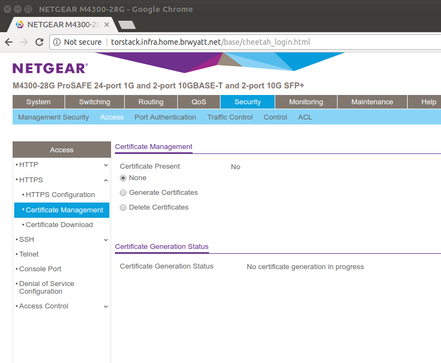The image size is (441, 363).
Task: Open Telnet settings in the sidebar
Action: pos(28,254)
